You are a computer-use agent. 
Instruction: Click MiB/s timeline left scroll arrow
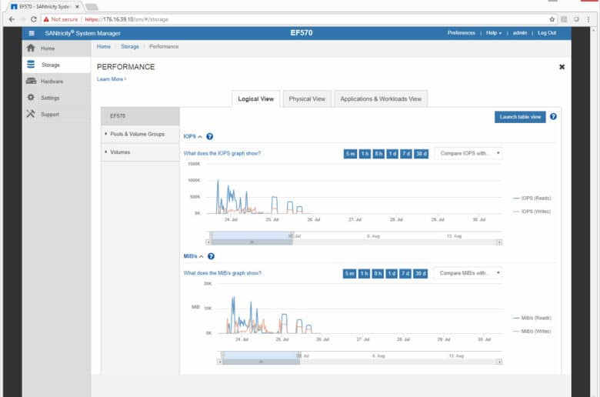pos(220,362)
